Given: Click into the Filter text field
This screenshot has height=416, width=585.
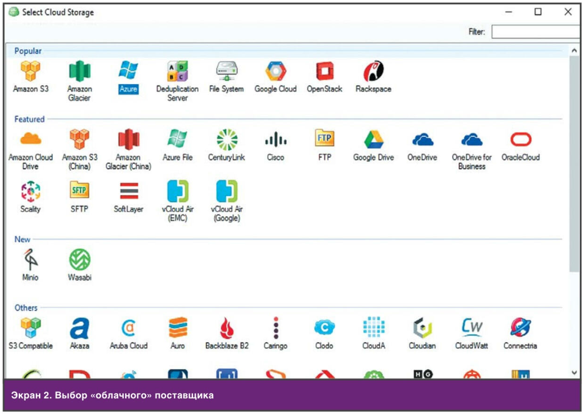Looking at the screenshot, I should pos(536,32).
